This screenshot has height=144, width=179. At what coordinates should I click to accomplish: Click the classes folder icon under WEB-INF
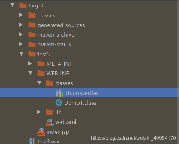(x=50, y=83)
